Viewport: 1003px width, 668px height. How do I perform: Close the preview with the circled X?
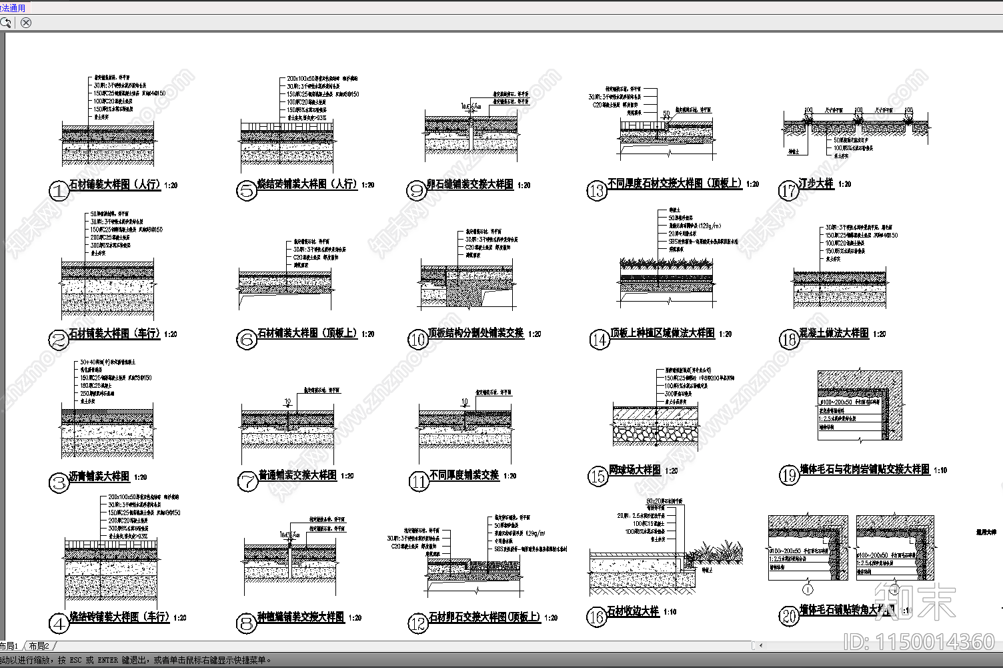[x=26, y=23]
